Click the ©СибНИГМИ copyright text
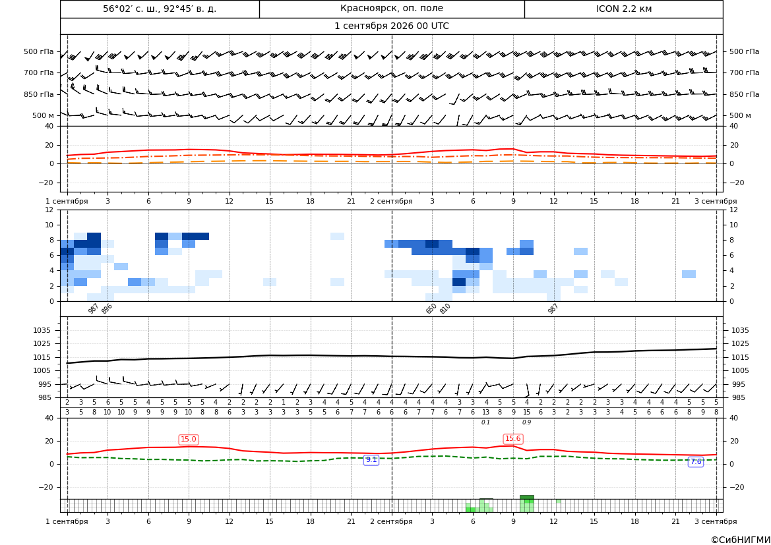 tap(741, 540)
